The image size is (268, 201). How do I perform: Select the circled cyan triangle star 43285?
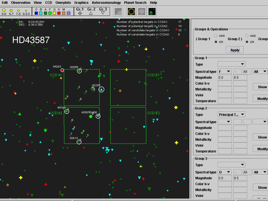tap(101, 90)
